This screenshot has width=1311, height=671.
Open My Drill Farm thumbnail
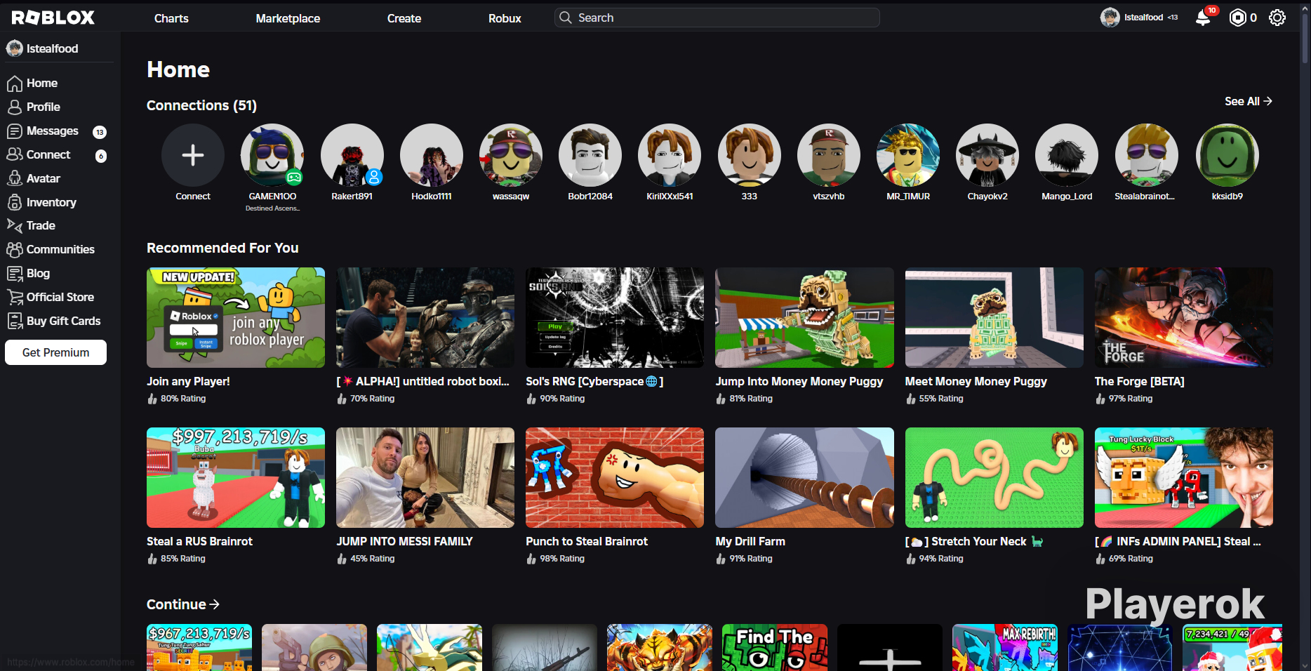pos(804,477)
